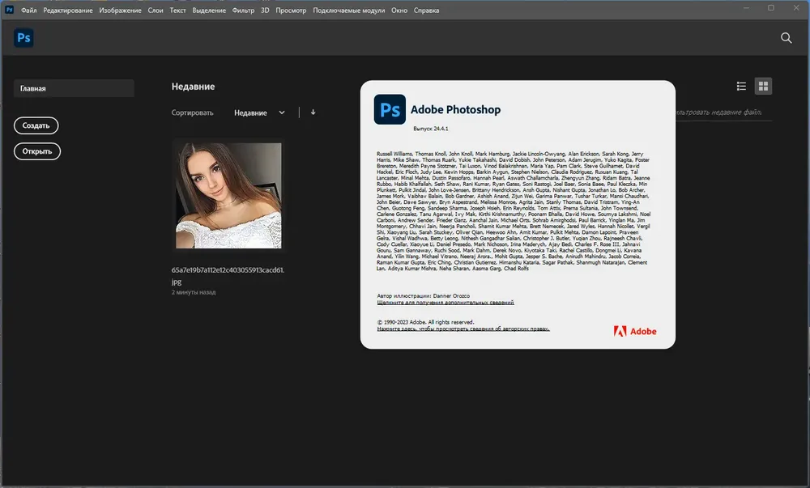Open the Файл menu

[x=29, y=11]
